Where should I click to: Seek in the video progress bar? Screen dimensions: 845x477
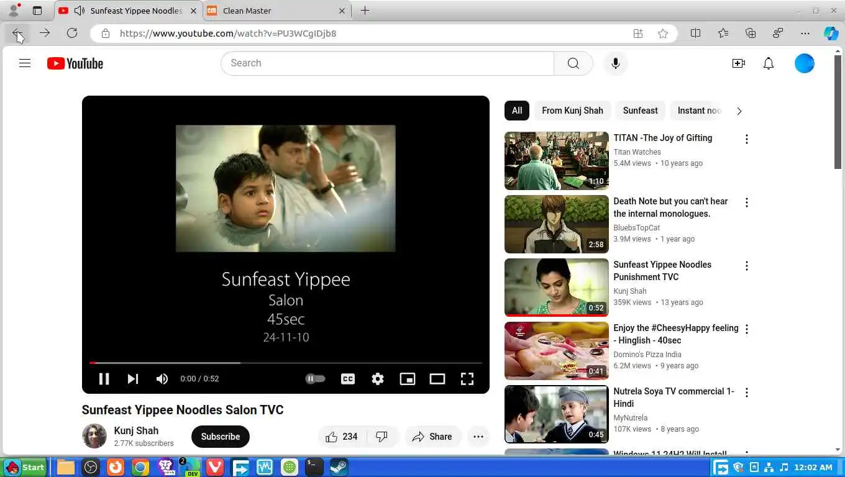tap(286, 363)
